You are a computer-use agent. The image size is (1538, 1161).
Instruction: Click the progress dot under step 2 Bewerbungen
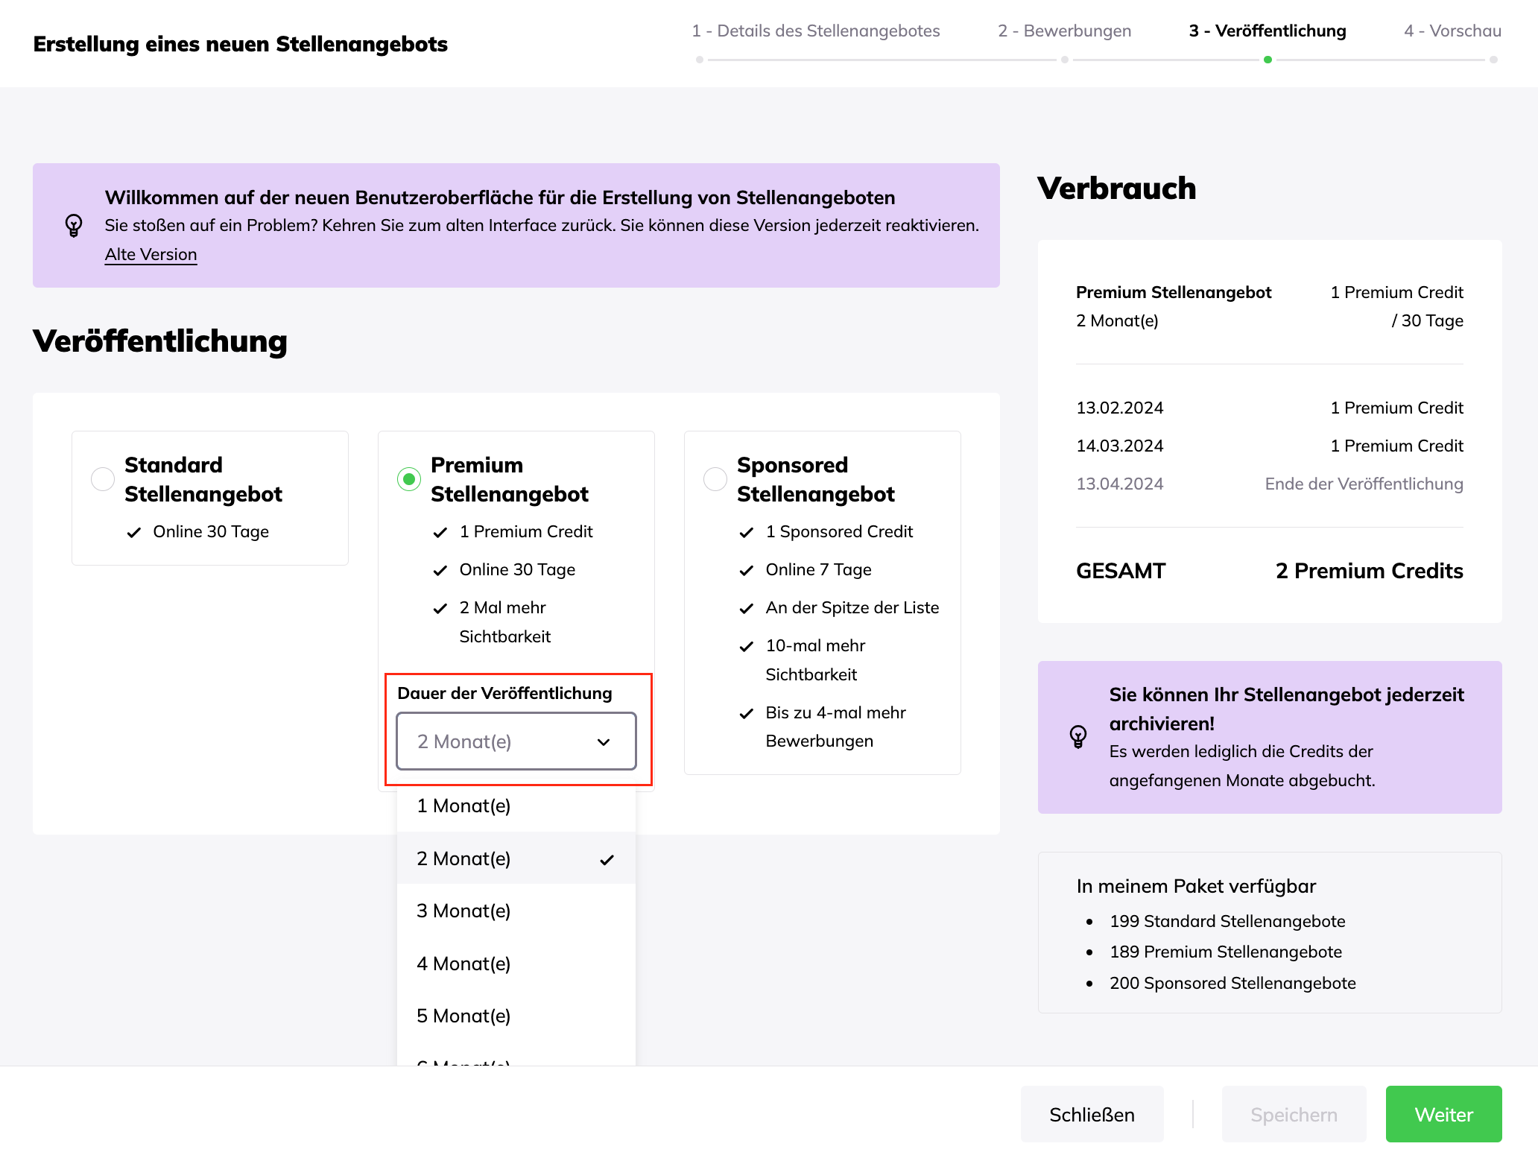(x=1065, y=60)
